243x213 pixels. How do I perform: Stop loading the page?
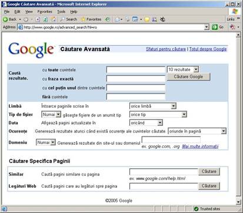[38, 19]
